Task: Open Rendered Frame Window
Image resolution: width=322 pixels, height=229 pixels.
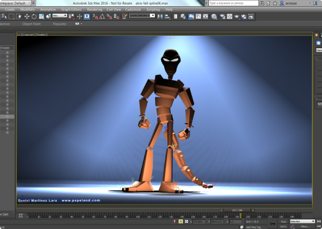Action: (x=229, y=16)
